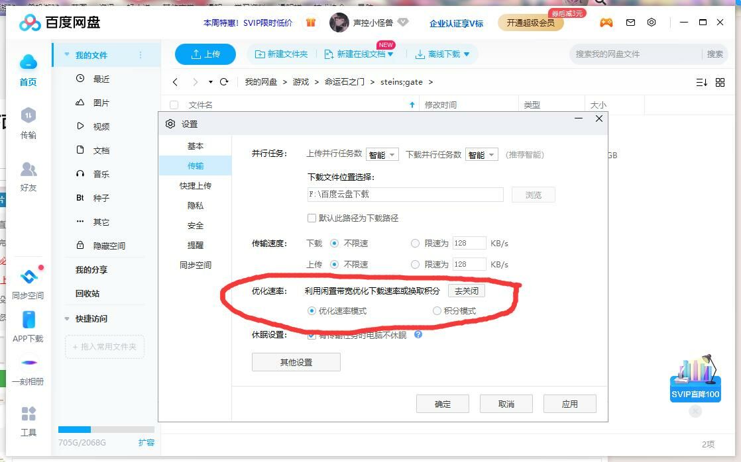Switch to grid view icon
This screenshot has height=462, width=741.
(x=720, y=82)
